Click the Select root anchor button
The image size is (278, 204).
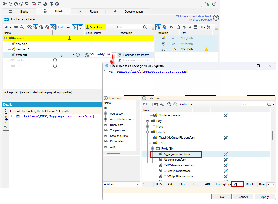coord(95,27)
